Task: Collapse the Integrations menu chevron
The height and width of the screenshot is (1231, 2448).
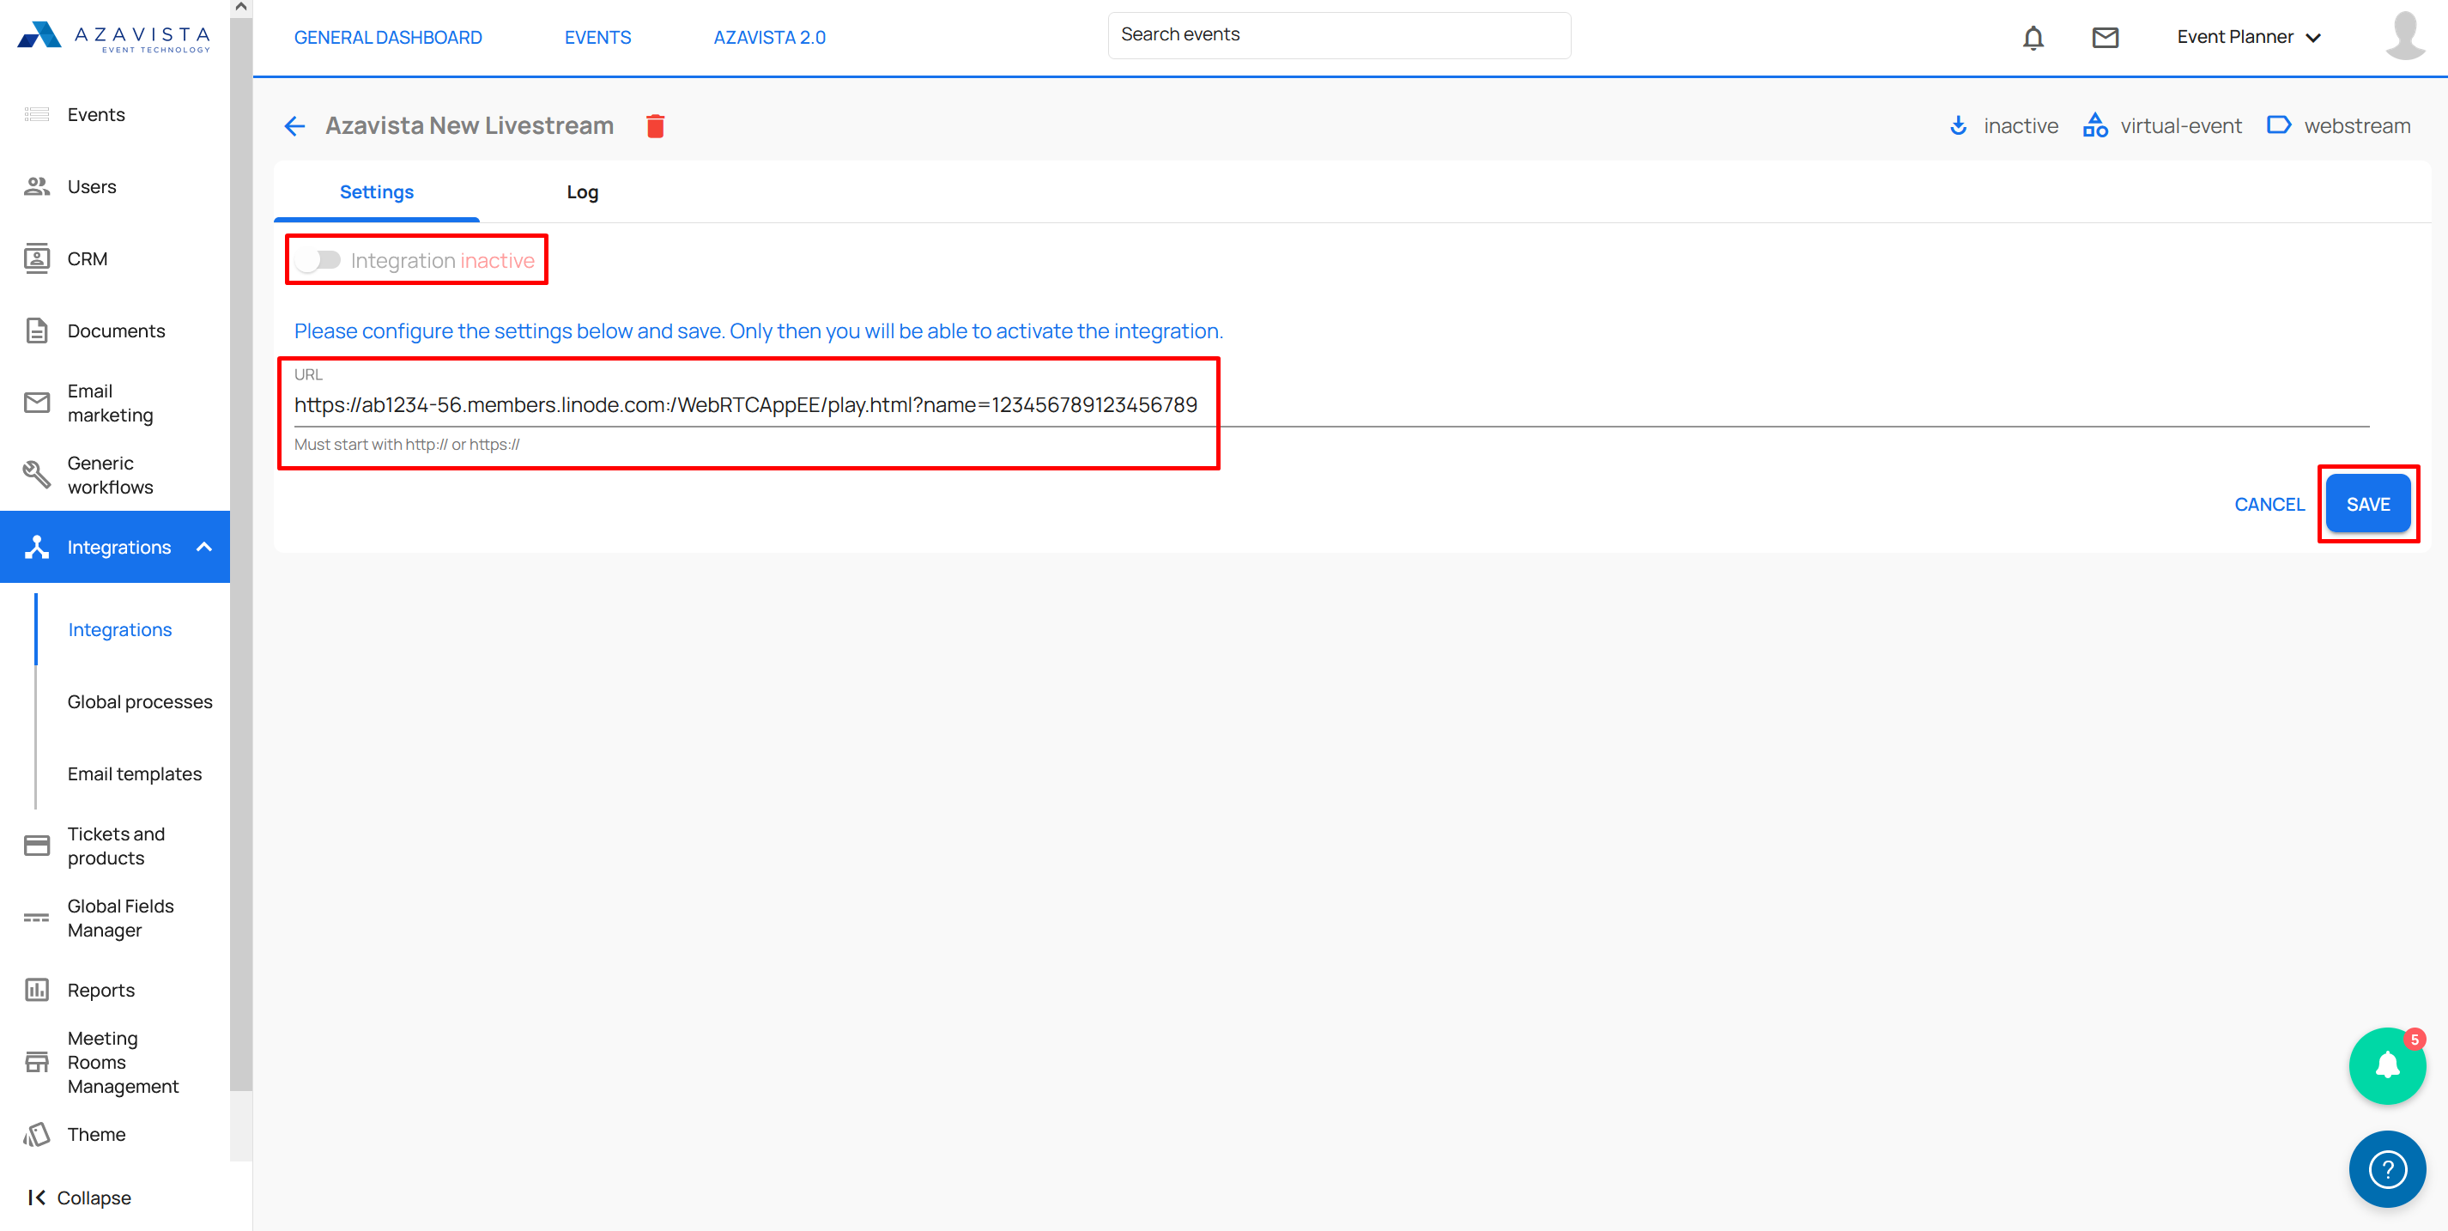Action: pos(204,547)
